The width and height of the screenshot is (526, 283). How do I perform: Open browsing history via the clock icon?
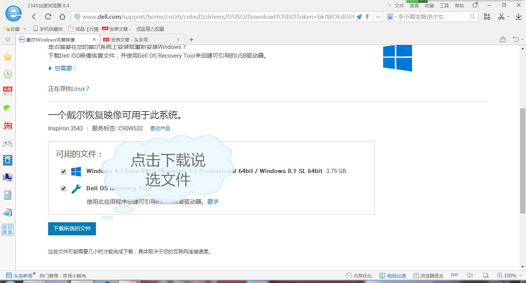pos(8,73)
